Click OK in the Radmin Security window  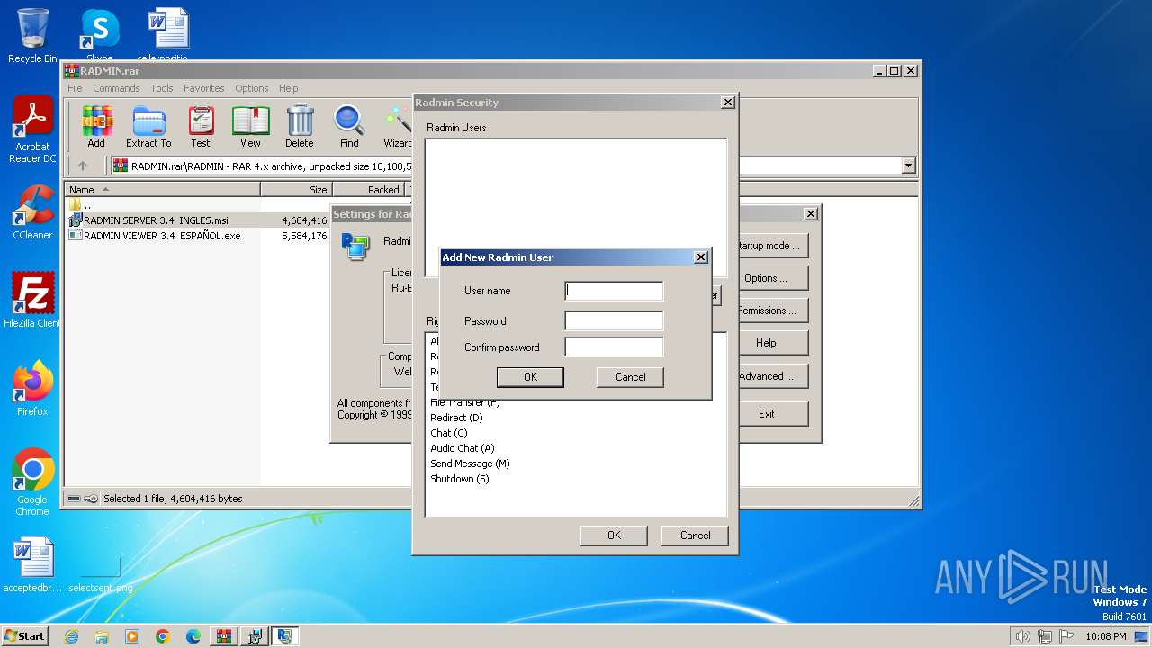[614, 535]
